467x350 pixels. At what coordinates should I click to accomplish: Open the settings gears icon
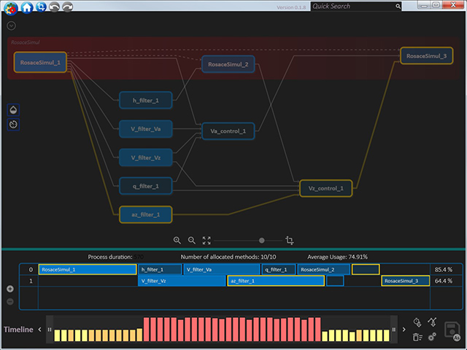pyautogui.click(x=432, y=337)
